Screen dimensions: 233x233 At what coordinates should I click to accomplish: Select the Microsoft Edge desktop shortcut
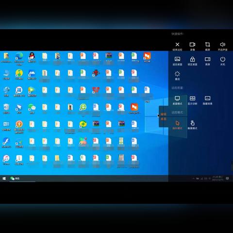tap(19, 59)
